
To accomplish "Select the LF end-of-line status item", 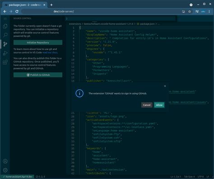I will coord(208,177).
